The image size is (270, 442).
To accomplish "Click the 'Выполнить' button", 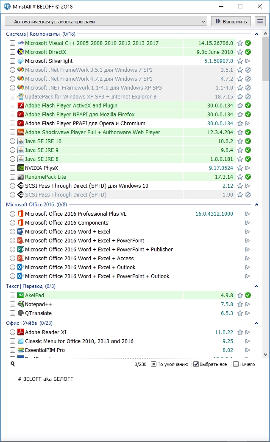I will coord(231,21).
